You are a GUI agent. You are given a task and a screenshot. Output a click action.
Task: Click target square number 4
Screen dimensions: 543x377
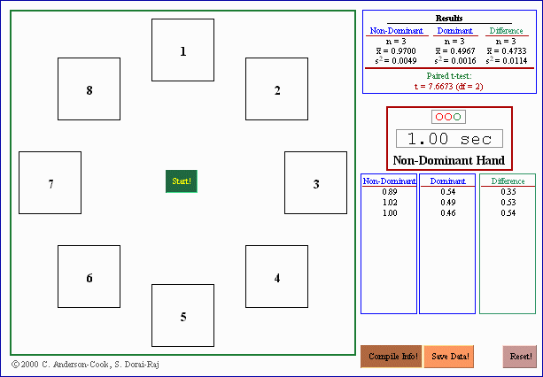point(276,277)
